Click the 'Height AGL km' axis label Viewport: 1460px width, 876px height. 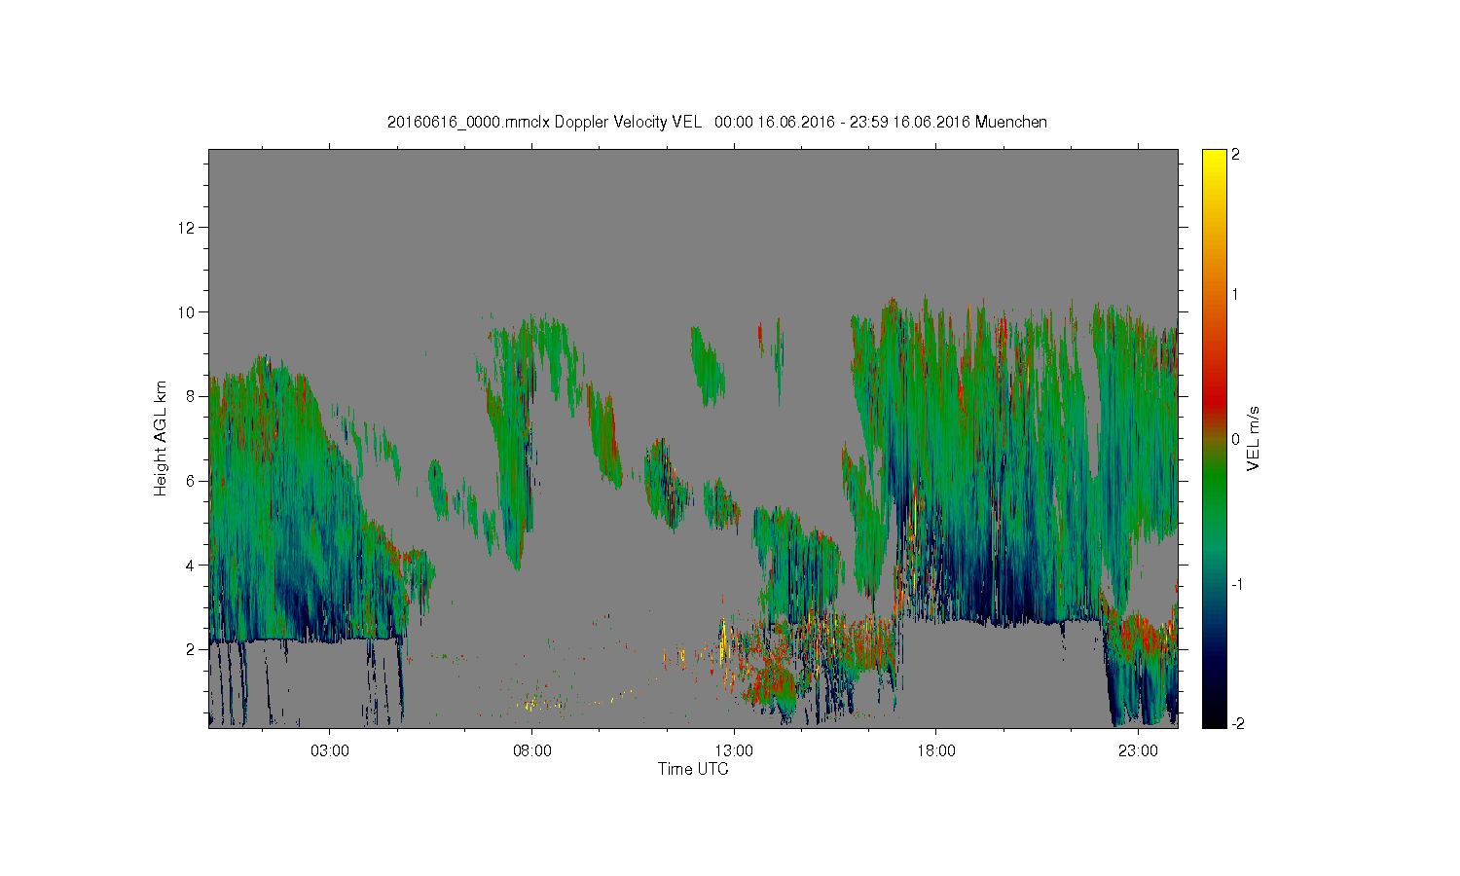[x=161, y=438]
